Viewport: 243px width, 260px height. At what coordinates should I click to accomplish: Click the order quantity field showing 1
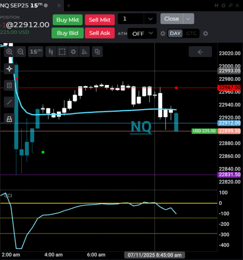(x=131, y=19)
